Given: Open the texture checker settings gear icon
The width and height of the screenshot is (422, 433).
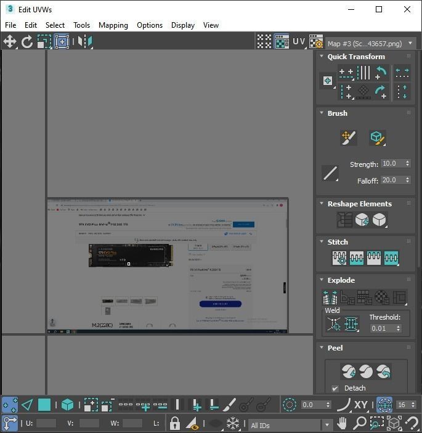Looking at the screenshot, I should pyautogui.click(x=315, y=42).
